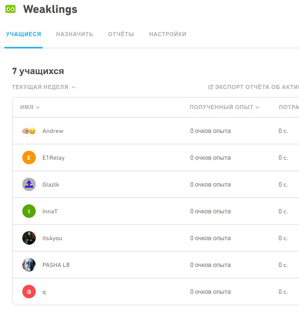Viewport: 299px width, 318px height.
Task: Open student name Glazlk
Action: [51, 185]
